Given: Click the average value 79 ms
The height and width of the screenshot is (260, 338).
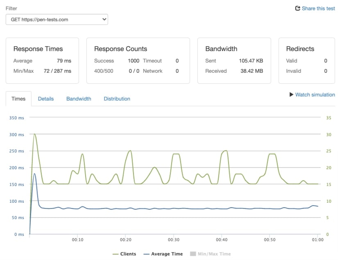Looking at the screenshot, I should pyautogui.click(x=64, y=61).
